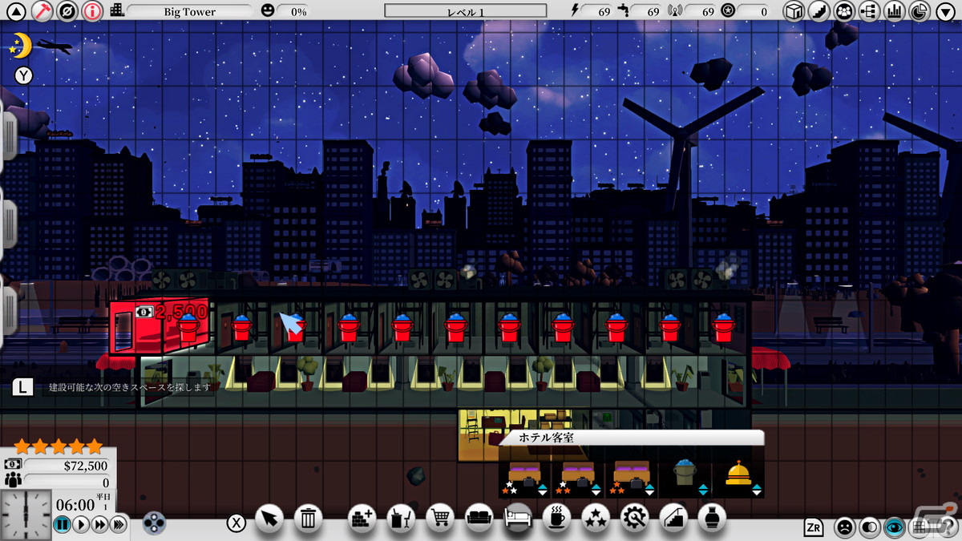Click the ZR button prompt
The width and height of the screenshot is (962, 541).
pos(814,527)
